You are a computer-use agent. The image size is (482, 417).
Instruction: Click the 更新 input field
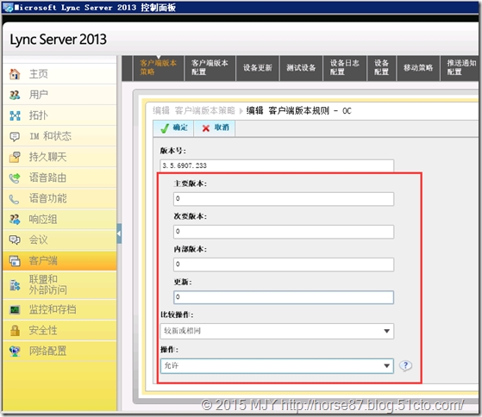point(284,297)
